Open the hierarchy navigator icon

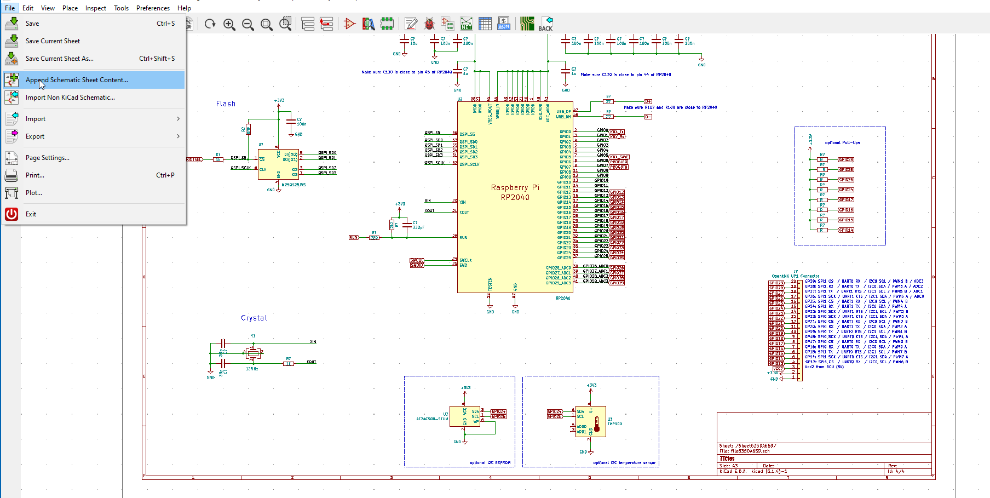(308, 24)
